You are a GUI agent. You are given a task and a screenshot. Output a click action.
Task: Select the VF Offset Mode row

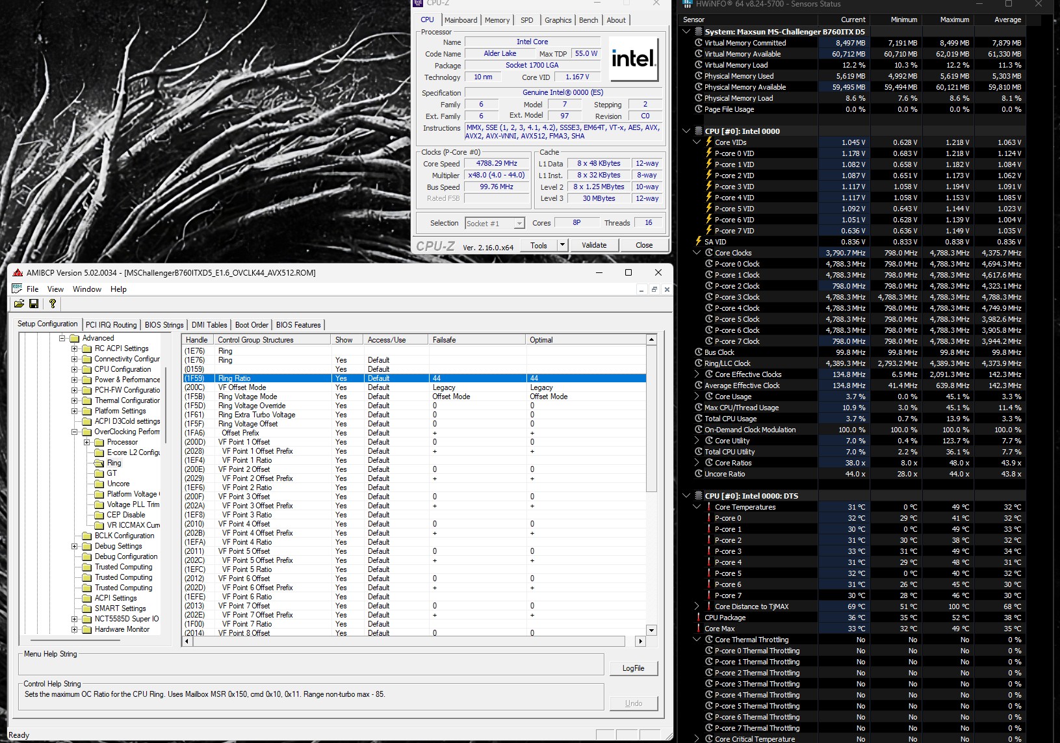[x=242, y=387]
